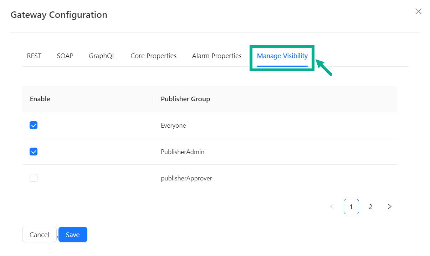Image resolution: width=430 pixels, height=256 pixels.
Task: Disable the PublisherAdmin checkbox
Action: [x=34, y=152]
